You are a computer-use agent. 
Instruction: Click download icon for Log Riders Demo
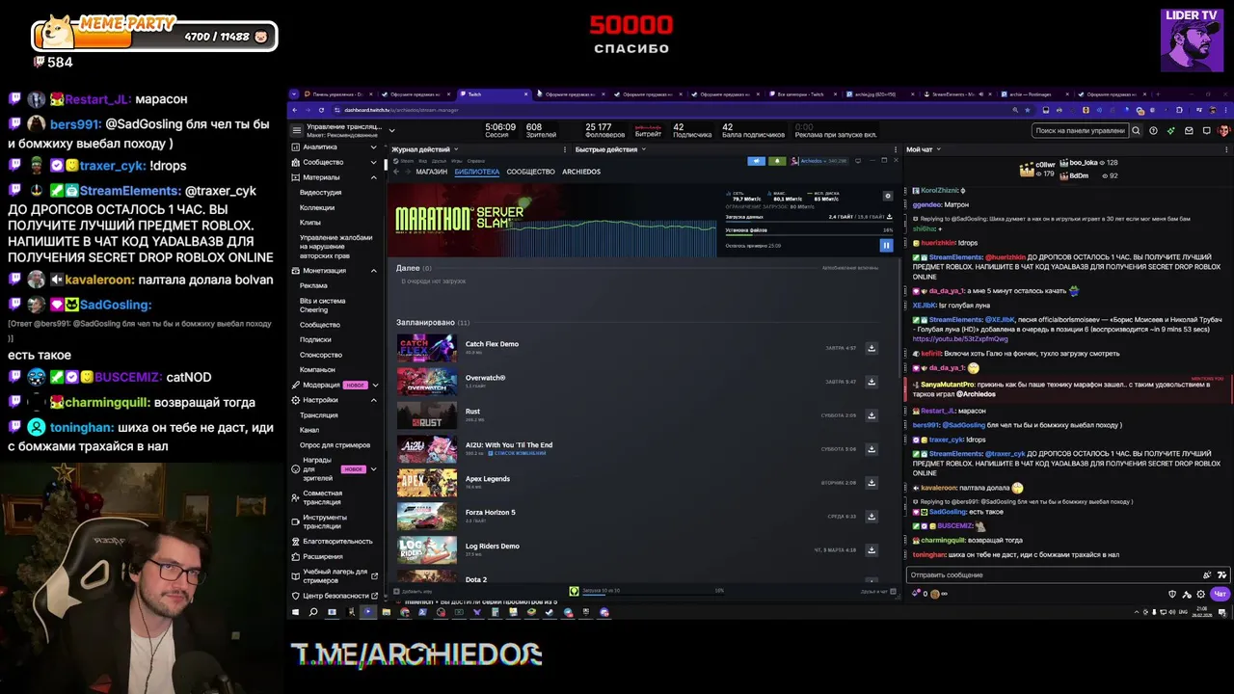pos(872,550)
